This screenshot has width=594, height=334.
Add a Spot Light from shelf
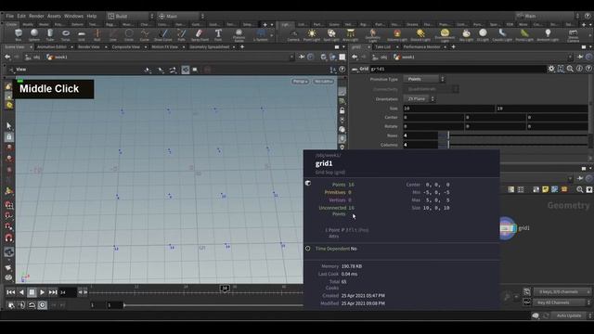(331, 35)
